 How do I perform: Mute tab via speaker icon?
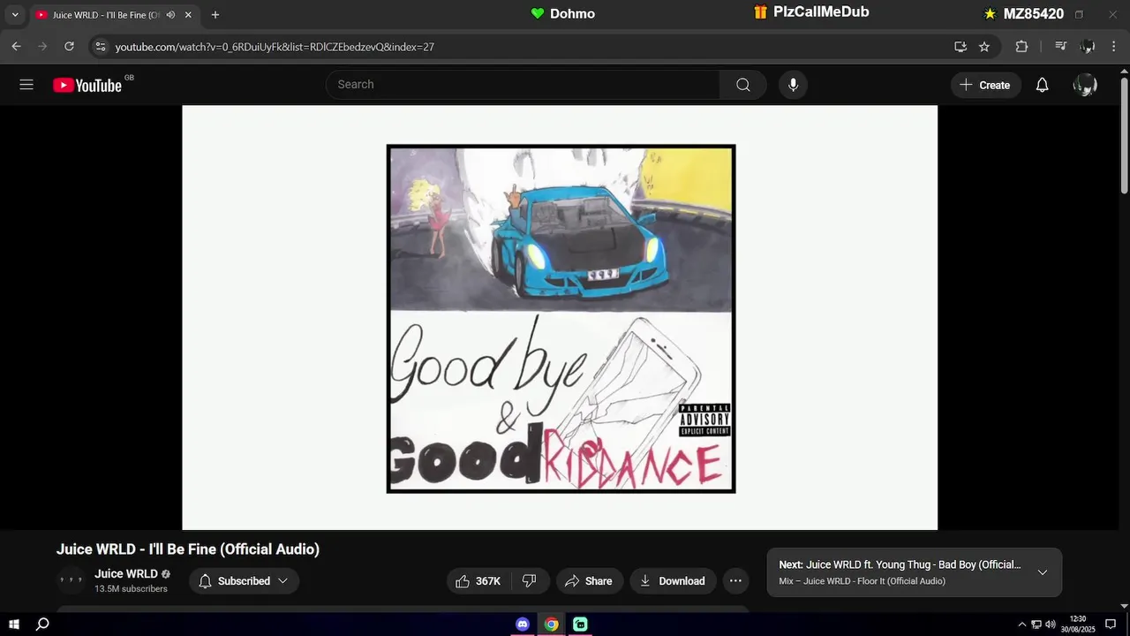tap(170, 15)
